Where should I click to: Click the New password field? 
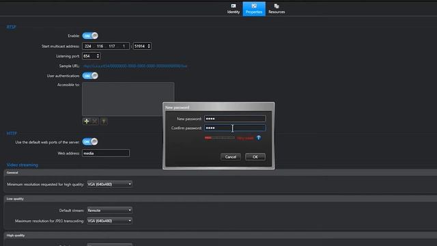point(235,118)
